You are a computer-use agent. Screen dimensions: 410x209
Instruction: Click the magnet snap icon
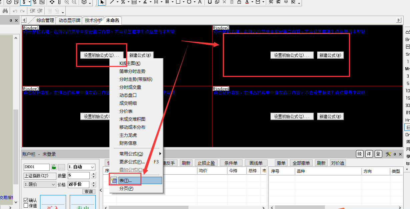tap(210, 2)
